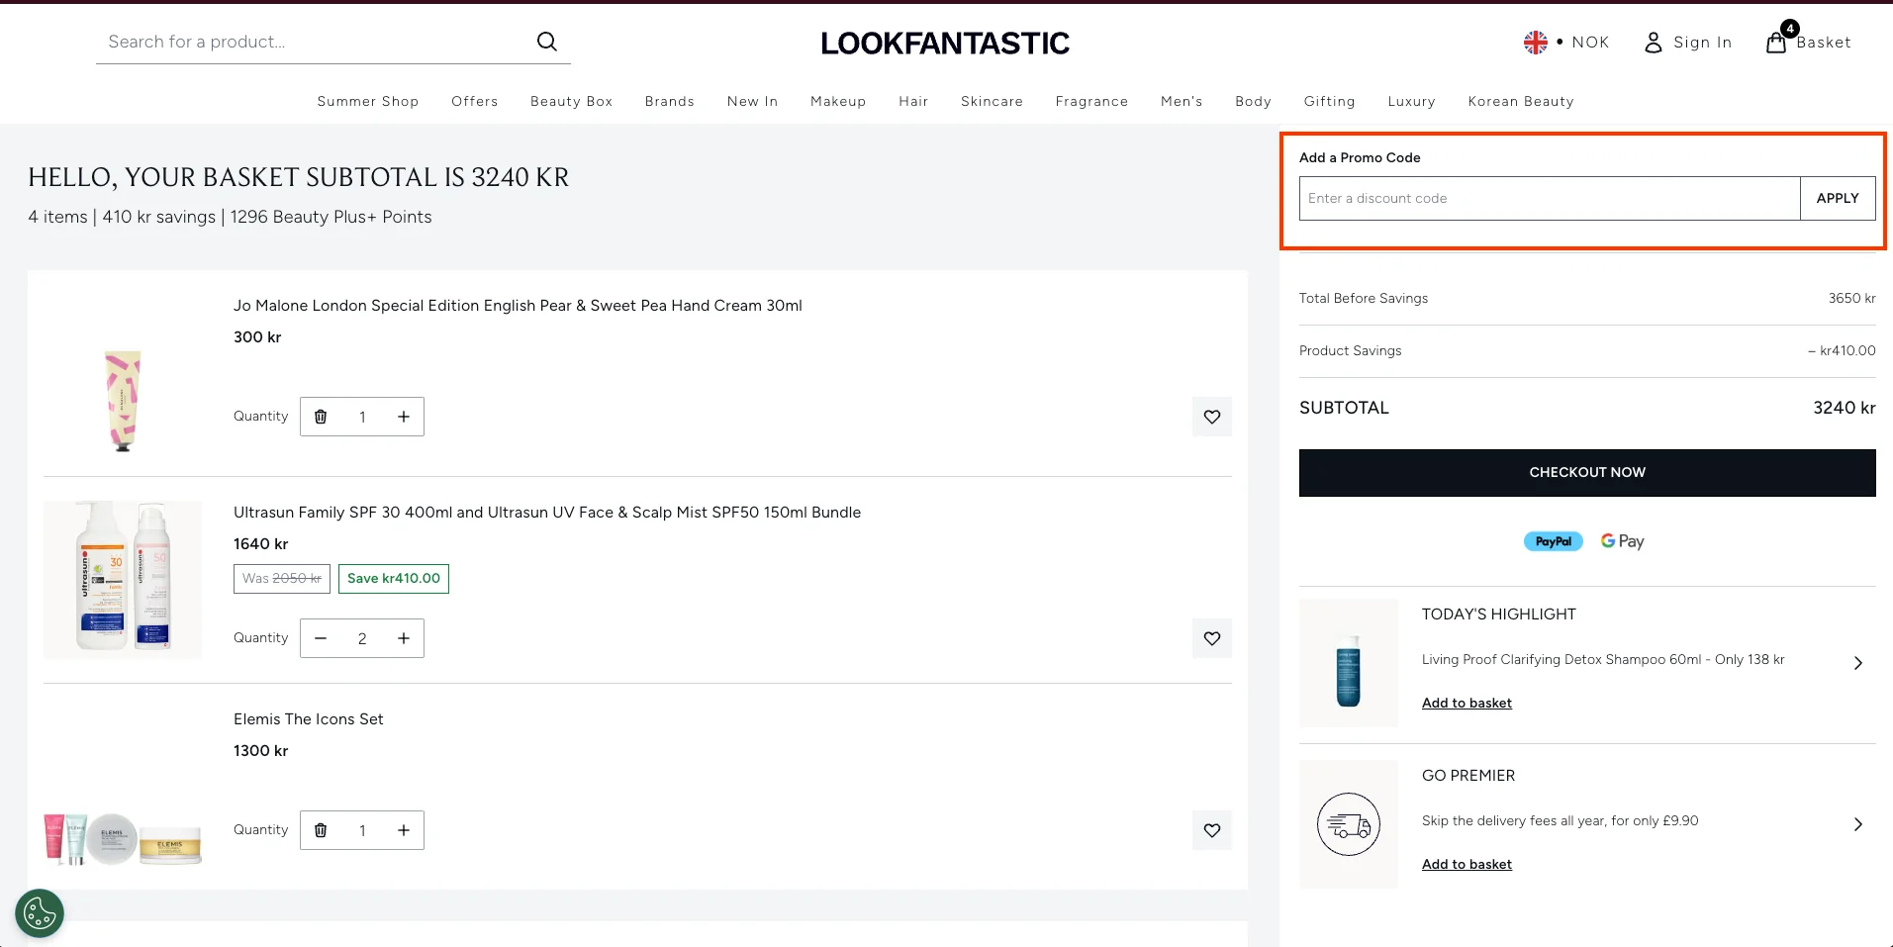
Task: Click the 'Was 2050 kr' price label
Action: point(282,579)
